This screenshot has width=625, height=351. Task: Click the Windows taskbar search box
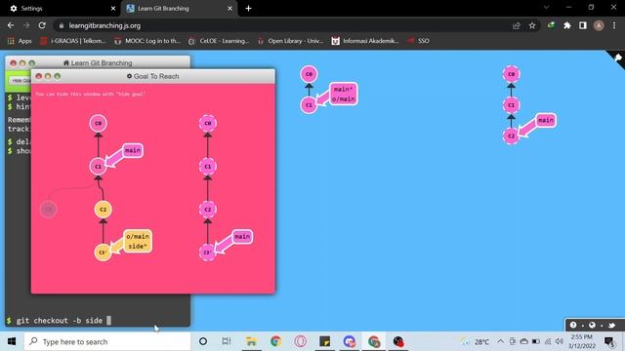point(107,341)
